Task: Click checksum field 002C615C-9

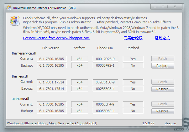Action: click(x=105, y=82)
